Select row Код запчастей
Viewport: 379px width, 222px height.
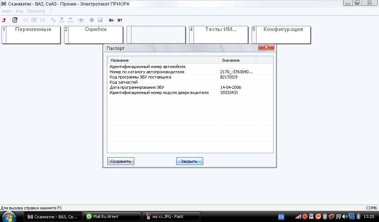190,82
